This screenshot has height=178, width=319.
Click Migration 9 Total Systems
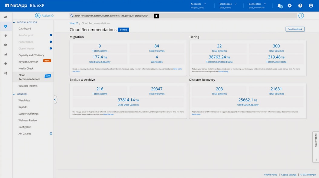pos(100,48)
